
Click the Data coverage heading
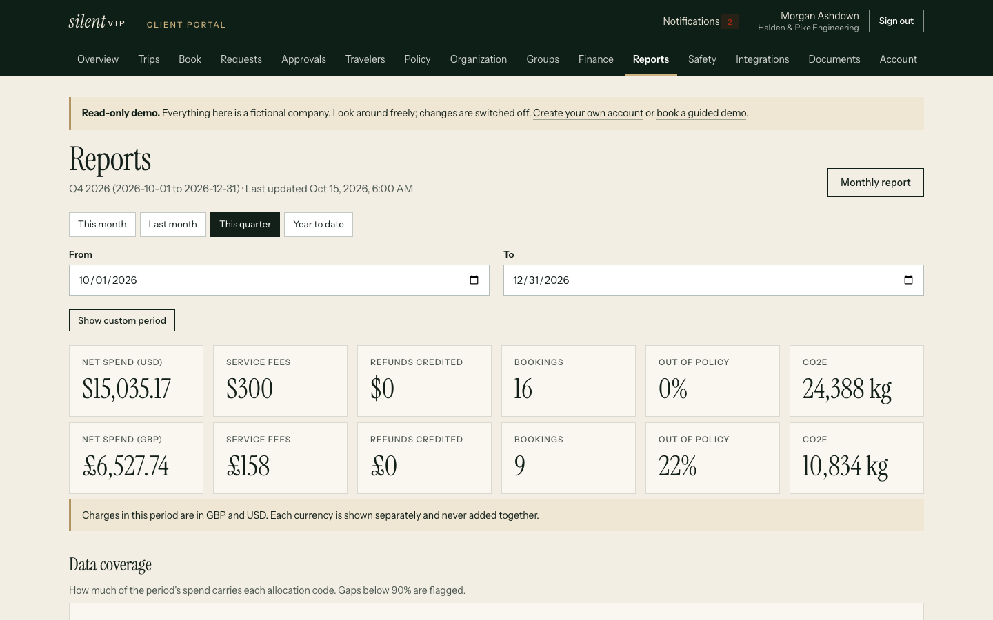pos(110,565)
